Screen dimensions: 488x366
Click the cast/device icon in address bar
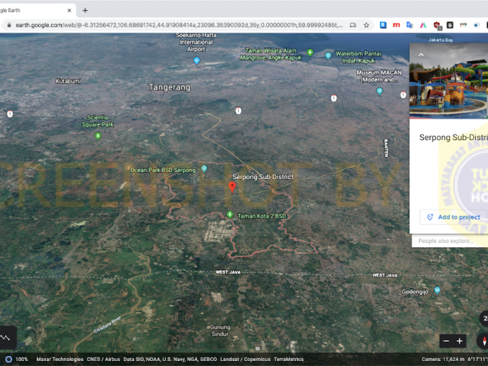pos(353,25)
